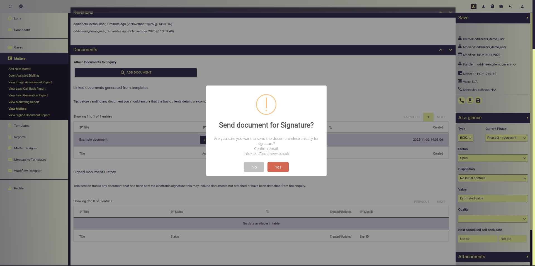Open the mail envelope icon in header
This screenshot has height=266, width=535.
click(501, 6)
